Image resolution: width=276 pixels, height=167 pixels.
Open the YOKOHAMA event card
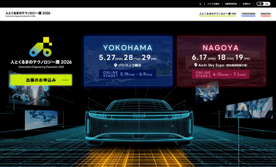pos(128,61)
